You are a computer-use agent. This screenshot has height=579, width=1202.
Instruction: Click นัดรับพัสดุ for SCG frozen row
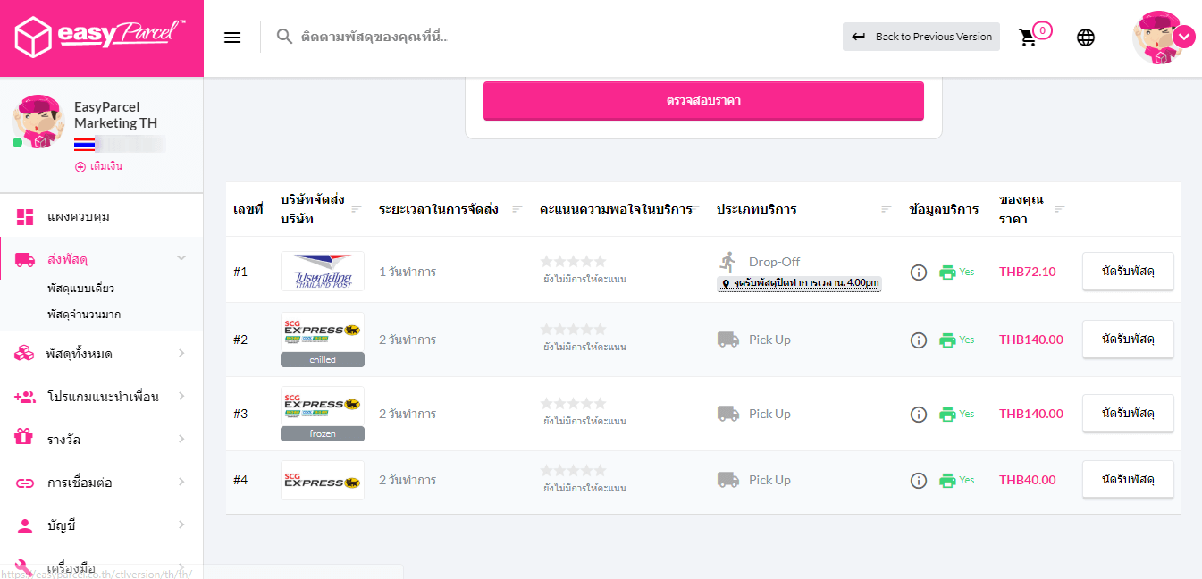pos(1128,414)
